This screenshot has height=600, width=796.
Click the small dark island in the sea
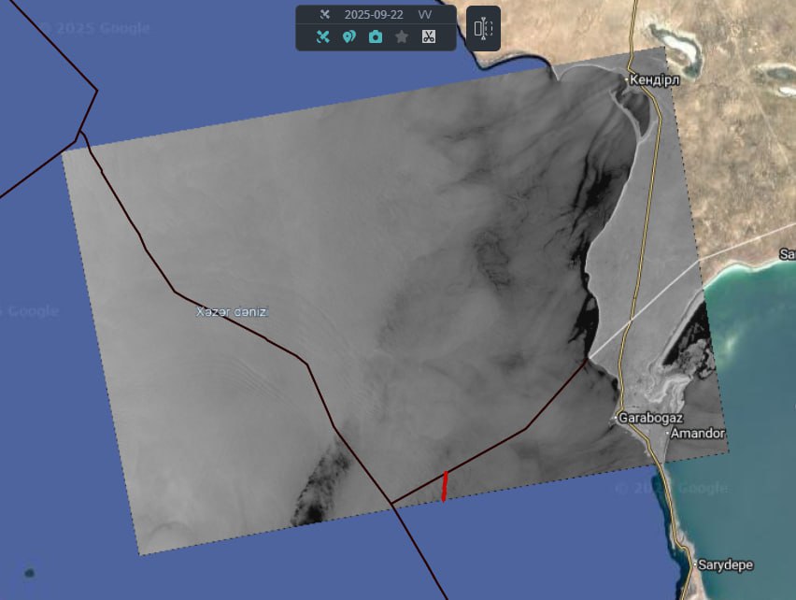30,573
